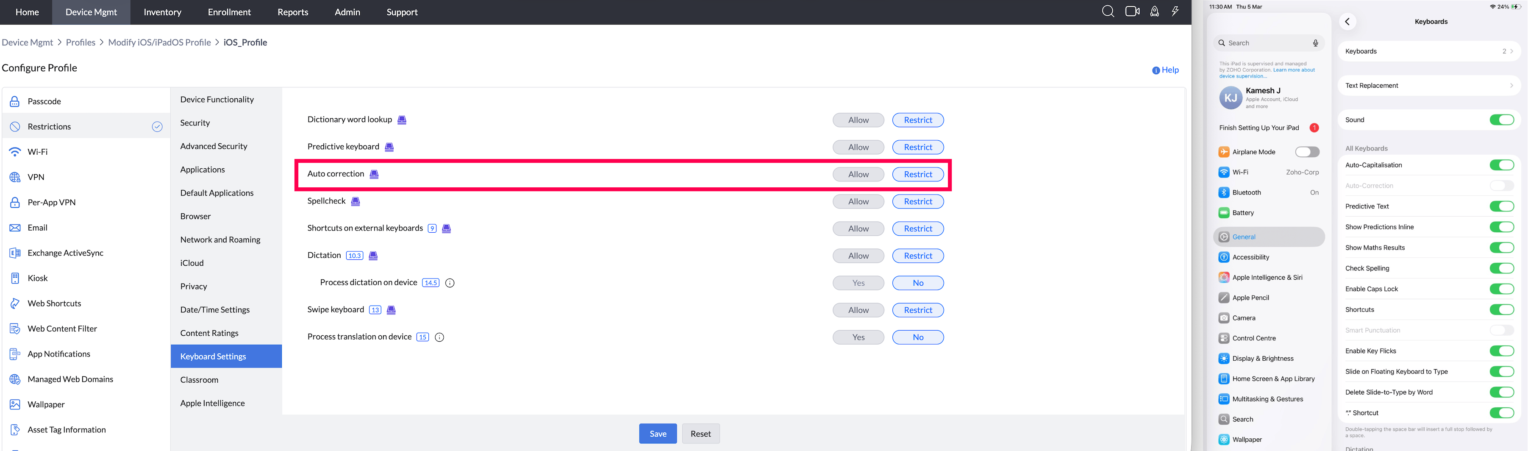Click Restrict for Swipe keyboard
Screen dimensions: 1528x451
click(918, 310)
